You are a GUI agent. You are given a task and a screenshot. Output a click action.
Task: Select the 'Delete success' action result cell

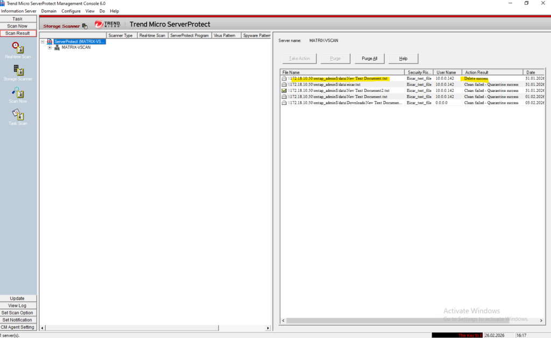pyautogui.click(x=476, y=78)
